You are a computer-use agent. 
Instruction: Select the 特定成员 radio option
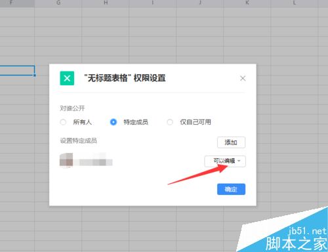(x=113, y=122)
